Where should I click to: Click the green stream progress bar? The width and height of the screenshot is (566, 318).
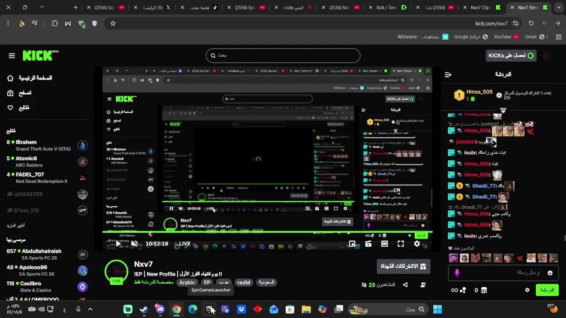[x=268, y=232]
